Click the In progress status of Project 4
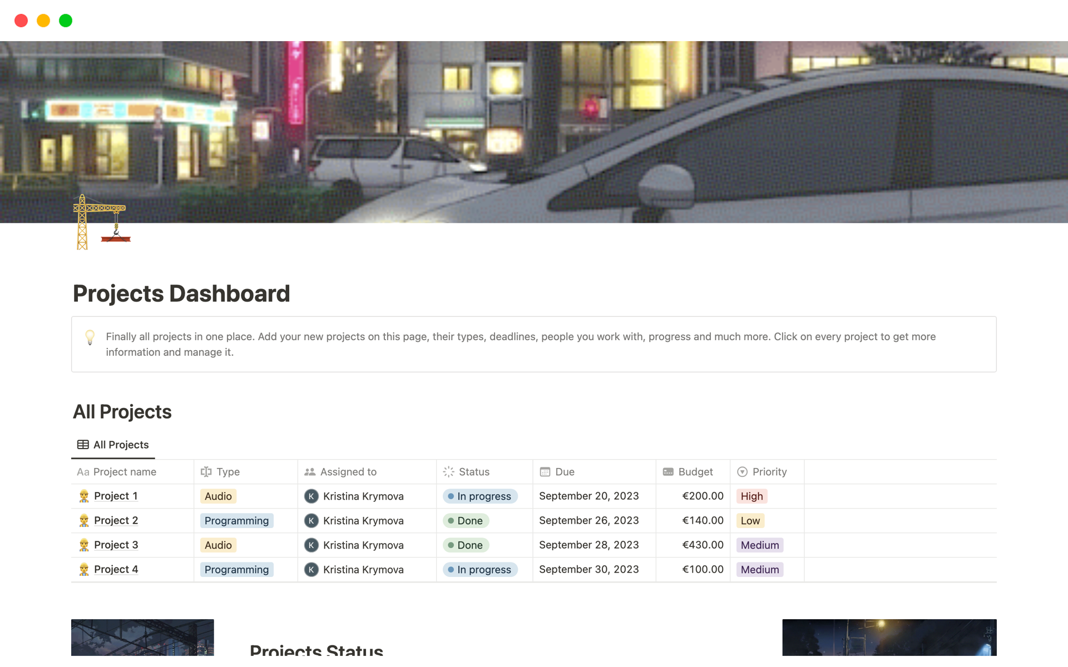This screenshot has height=667, width=1068. [480, 570]
